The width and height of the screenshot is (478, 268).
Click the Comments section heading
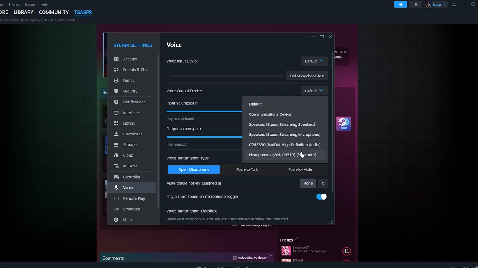point(113,258)
